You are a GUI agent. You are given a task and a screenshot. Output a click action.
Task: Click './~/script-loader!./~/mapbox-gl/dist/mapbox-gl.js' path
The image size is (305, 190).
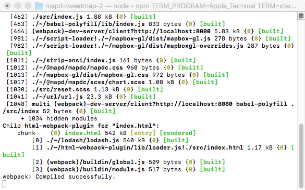pos(121,38)
